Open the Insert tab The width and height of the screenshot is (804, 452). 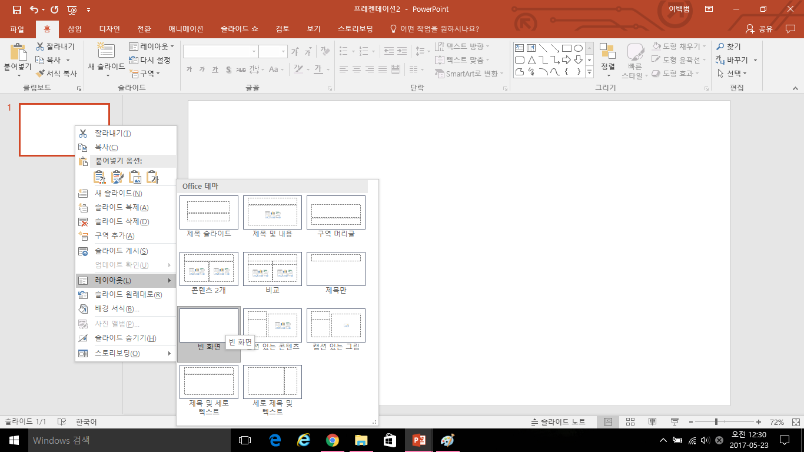click(75, 29)
